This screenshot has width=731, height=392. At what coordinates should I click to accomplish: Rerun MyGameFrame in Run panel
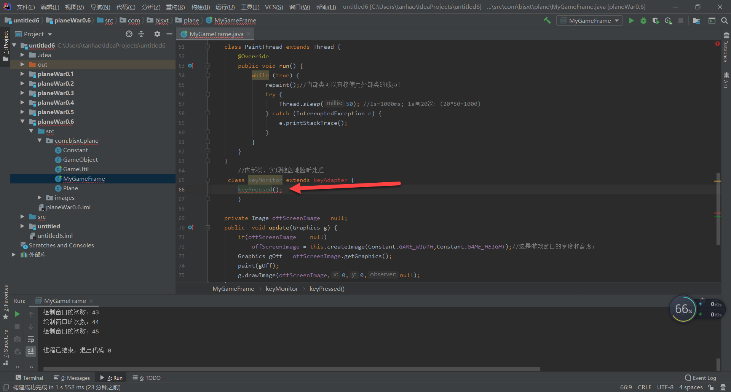pos(17,314)
